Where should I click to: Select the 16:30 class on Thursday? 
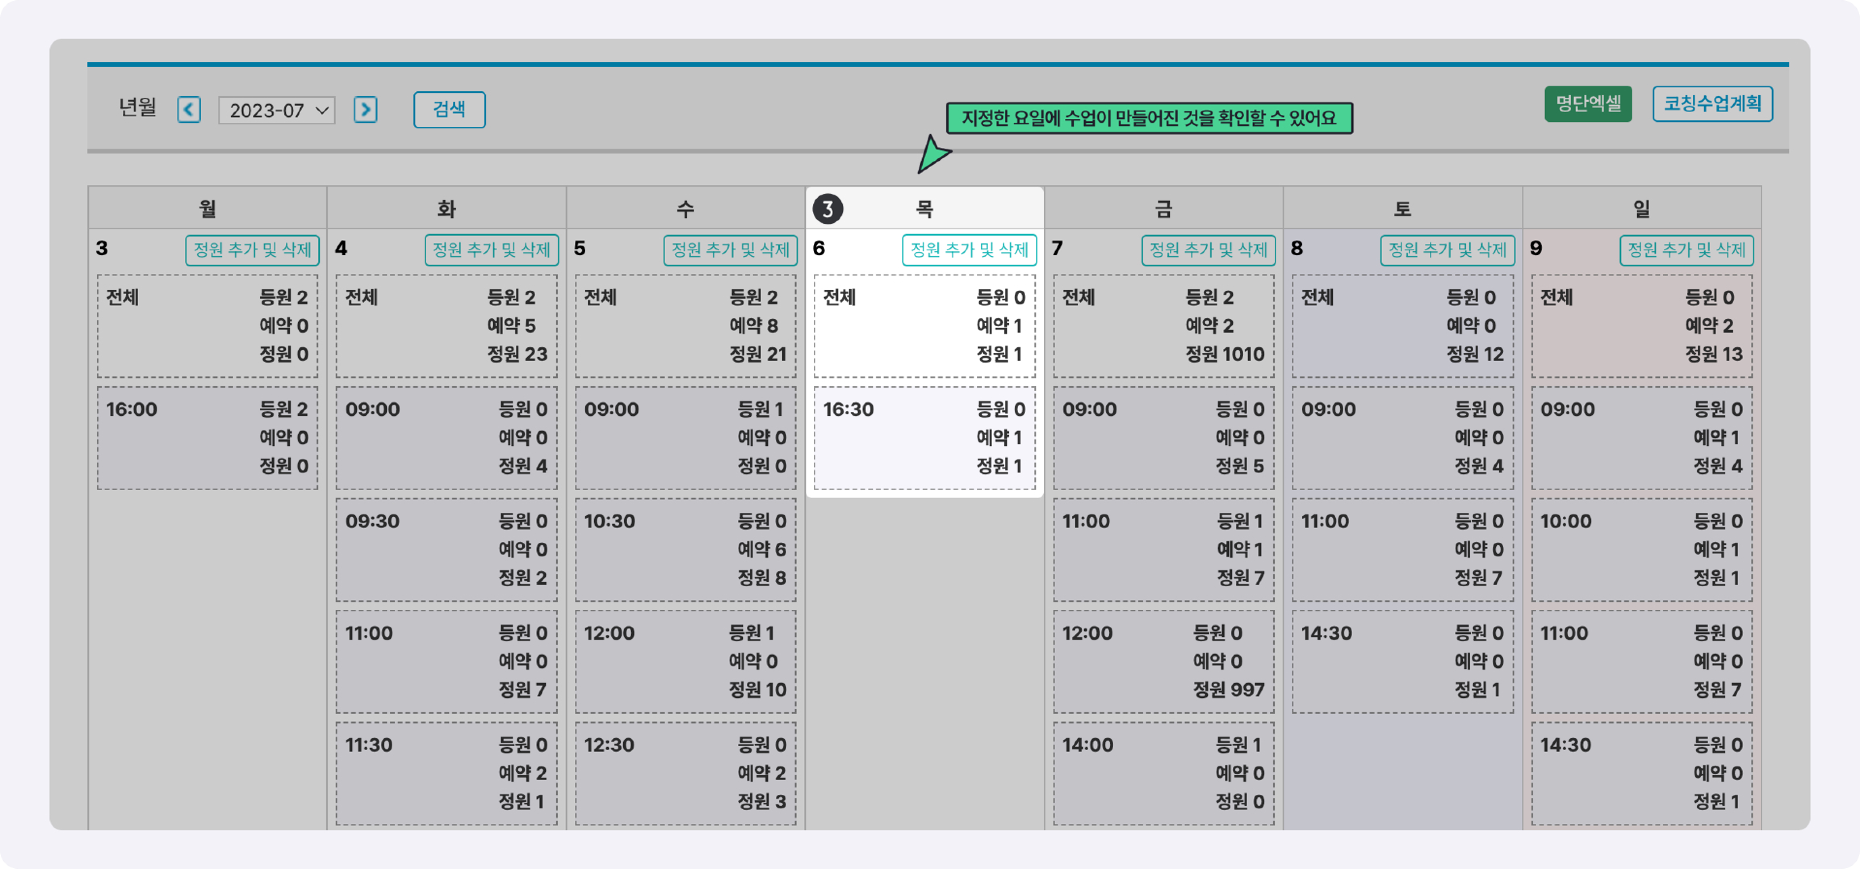924,438
